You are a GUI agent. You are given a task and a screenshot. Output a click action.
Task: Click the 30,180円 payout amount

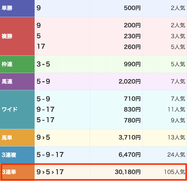tap(127, 172)
